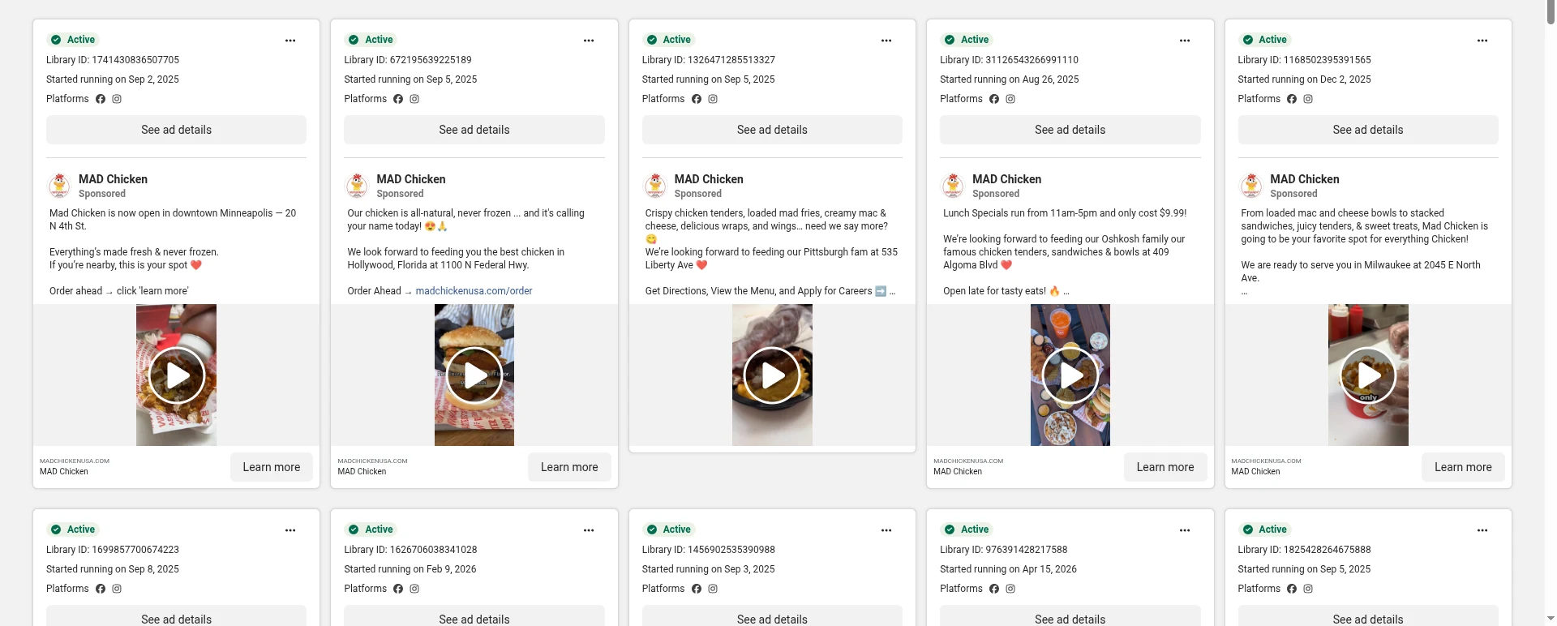Click Facebook platform icon on ad 672195639225189
This screenshot has width=1557, height=626.
click(398, 99)
